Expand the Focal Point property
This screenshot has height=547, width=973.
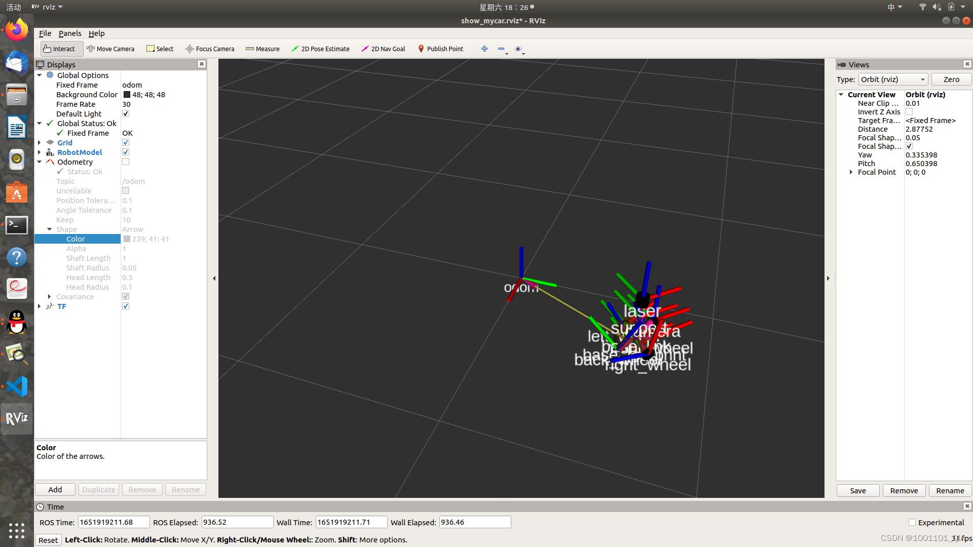pyautogui.click(x=851, y=172)
